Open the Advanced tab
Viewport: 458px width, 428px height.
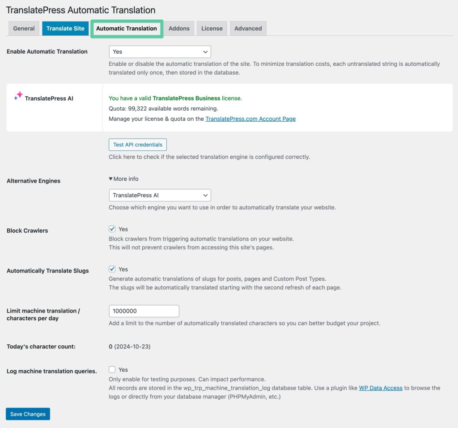(x=248, y=28)
